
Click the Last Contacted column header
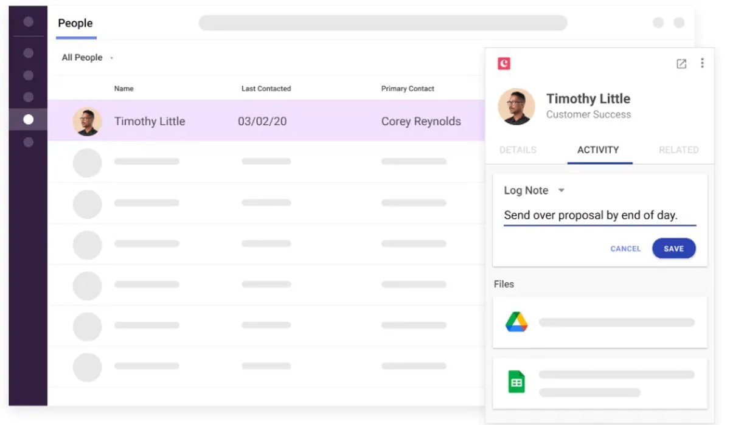(266, 89)
